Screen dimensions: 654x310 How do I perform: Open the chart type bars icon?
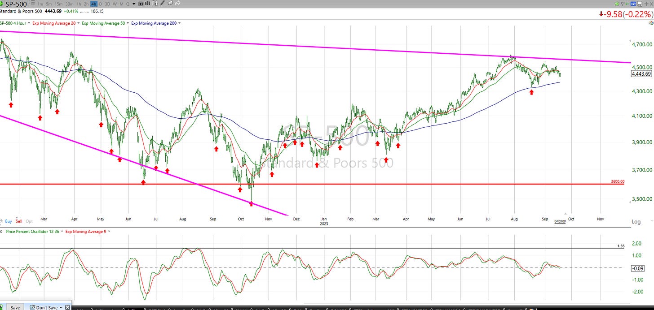[x=147, y=3]
